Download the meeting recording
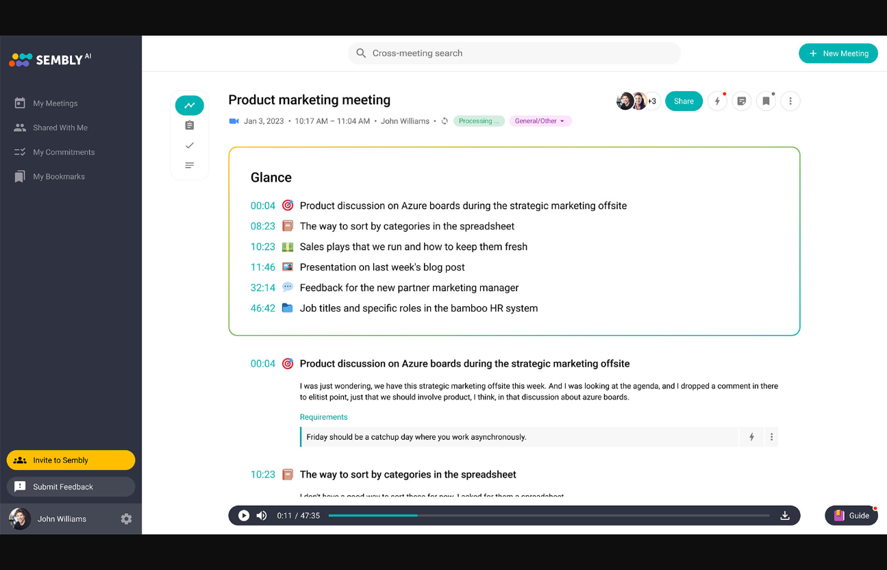 [x=785, y=516]
